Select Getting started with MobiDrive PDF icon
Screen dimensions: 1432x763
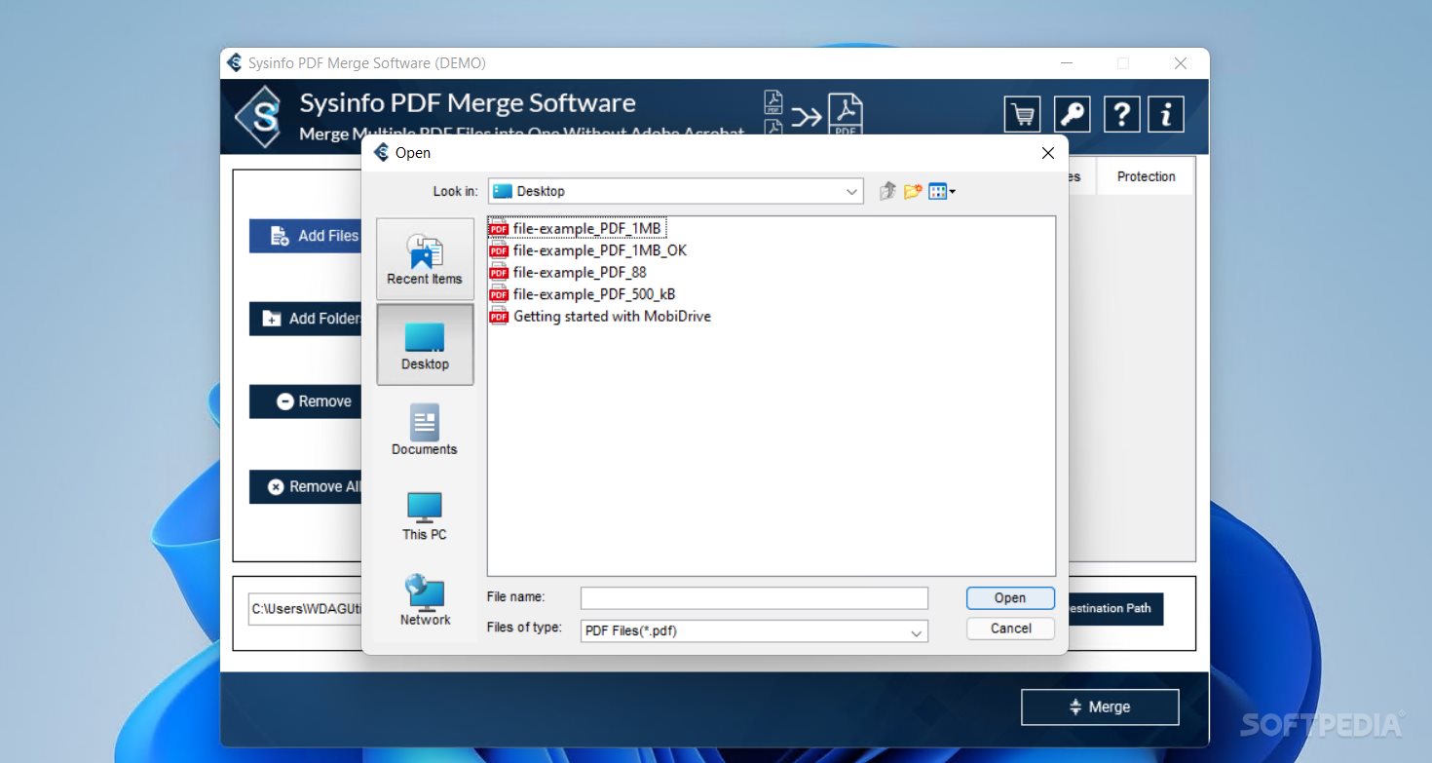click(499, 317)
